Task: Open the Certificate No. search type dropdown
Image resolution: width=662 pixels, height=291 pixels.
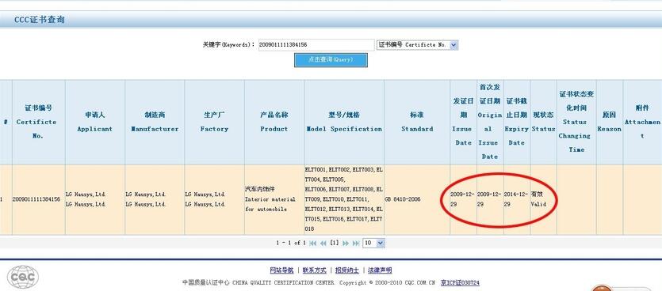Action: tap(417, 44)
